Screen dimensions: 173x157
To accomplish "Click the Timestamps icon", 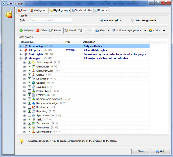I will click(33, 128).
